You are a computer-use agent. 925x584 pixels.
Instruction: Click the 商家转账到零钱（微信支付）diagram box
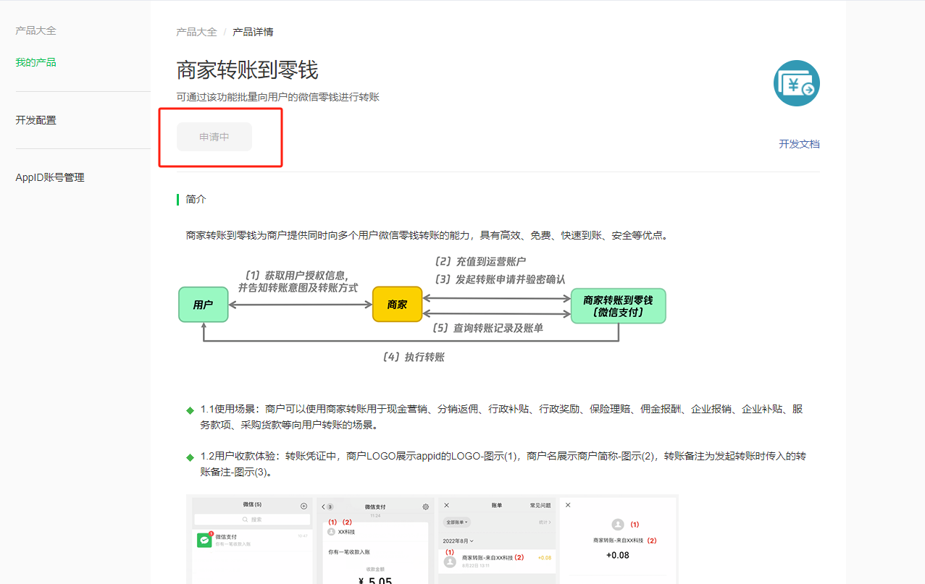619,306
